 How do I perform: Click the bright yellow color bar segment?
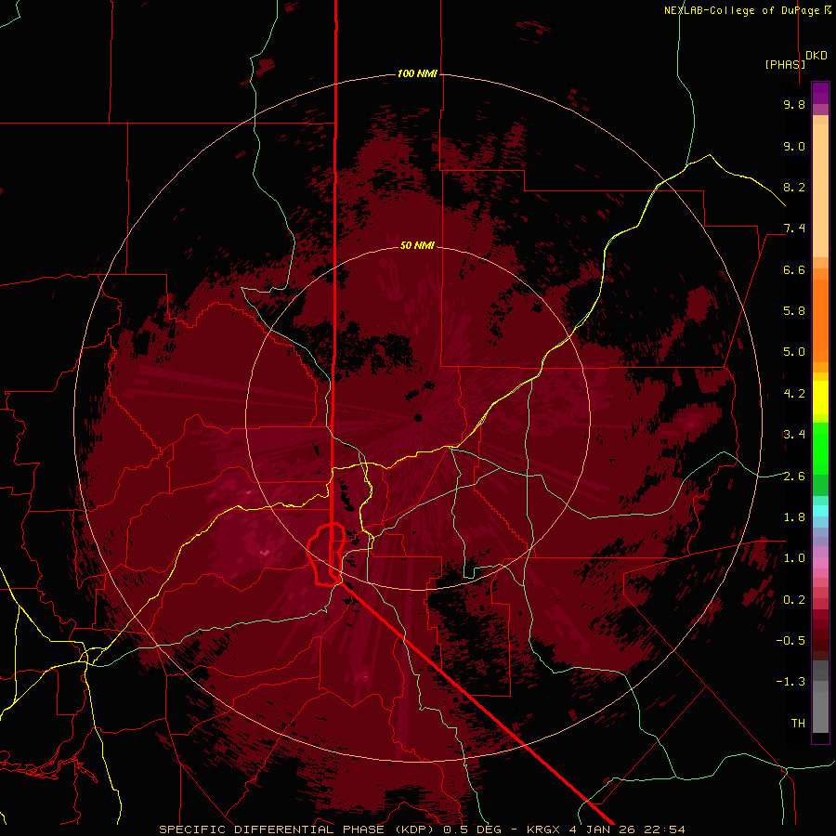coord(820,398)
